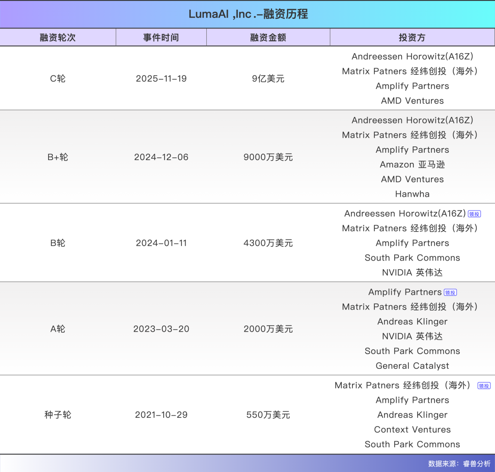Image resolution: width=495 pixels, height=472 pixels.
Task: Click Andreessen Horowitz(A16Z) in the B轮 row
Action: point(405,214)
